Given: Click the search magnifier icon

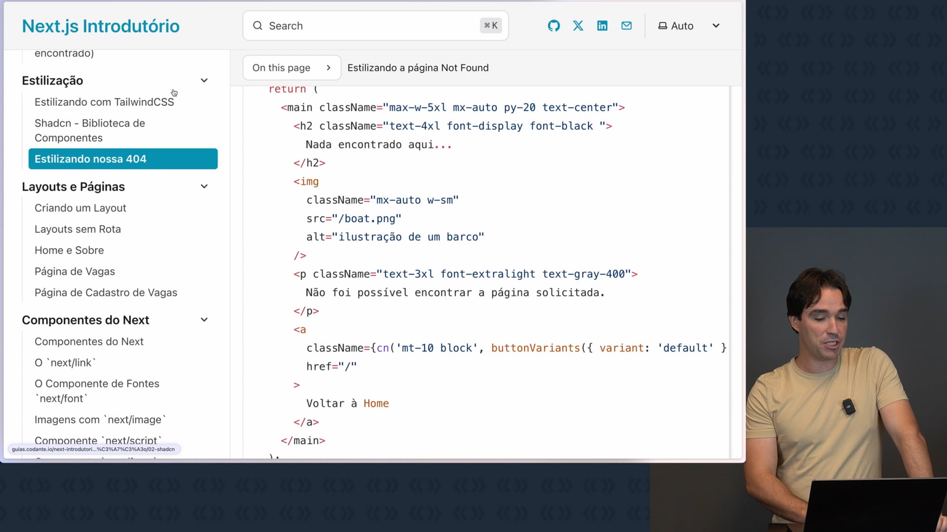Looking at the screenshot, I should [257, 26].
